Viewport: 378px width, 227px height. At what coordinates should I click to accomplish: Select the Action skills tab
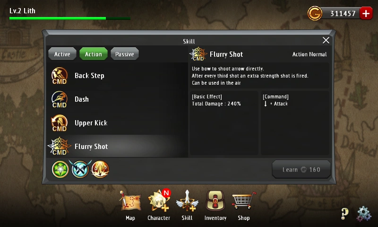pos(94,54)
